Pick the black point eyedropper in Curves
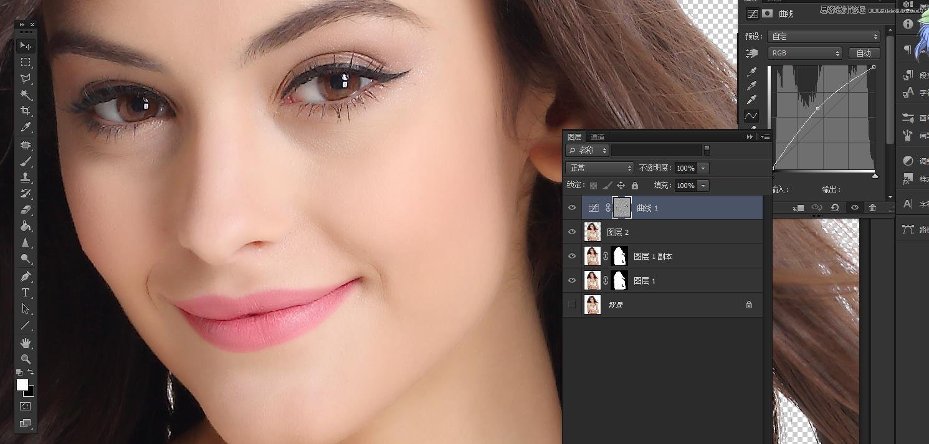Image resolution: width=929 pixels, height=444 pixels. click(x=752, y=72)
